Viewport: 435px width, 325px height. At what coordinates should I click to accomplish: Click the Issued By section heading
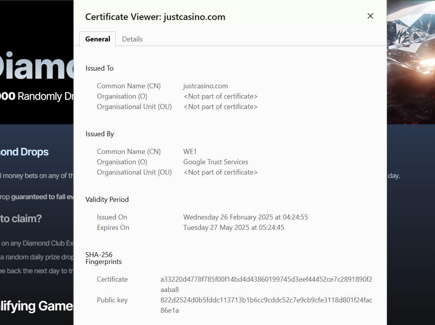pyautogui.click(x=100, y=134)
